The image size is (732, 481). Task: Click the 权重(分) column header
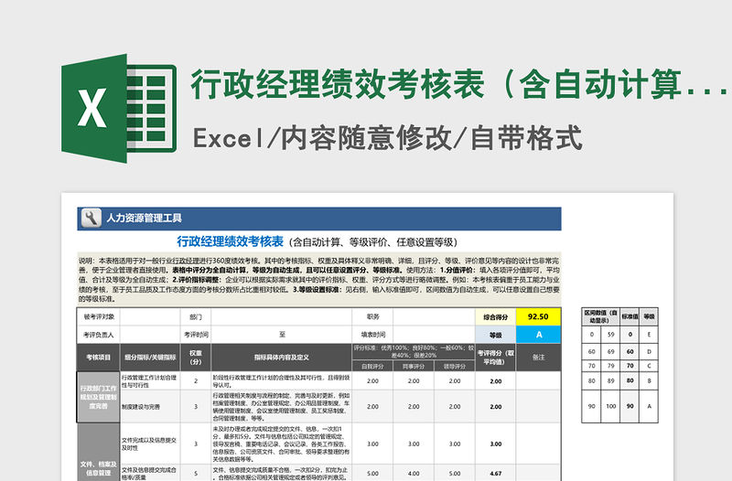pos(196,358)
